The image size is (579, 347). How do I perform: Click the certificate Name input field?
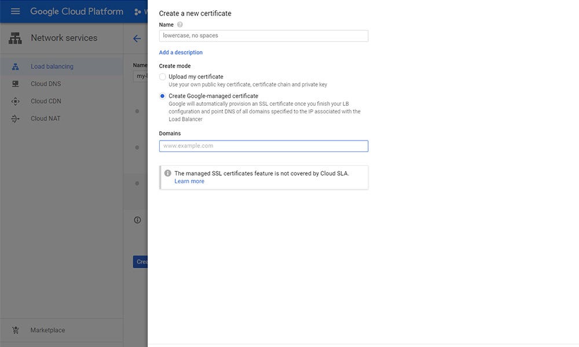263,36
